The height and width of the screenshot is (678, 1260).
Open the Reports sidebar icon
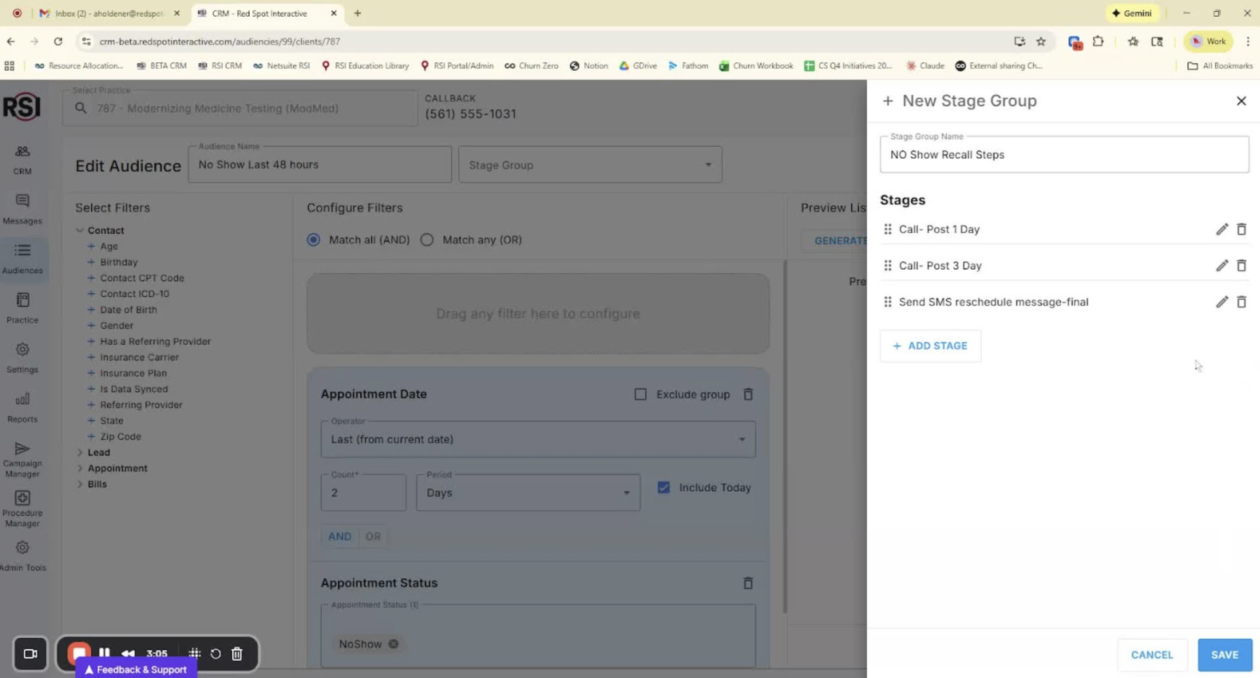tap(23, 407)
